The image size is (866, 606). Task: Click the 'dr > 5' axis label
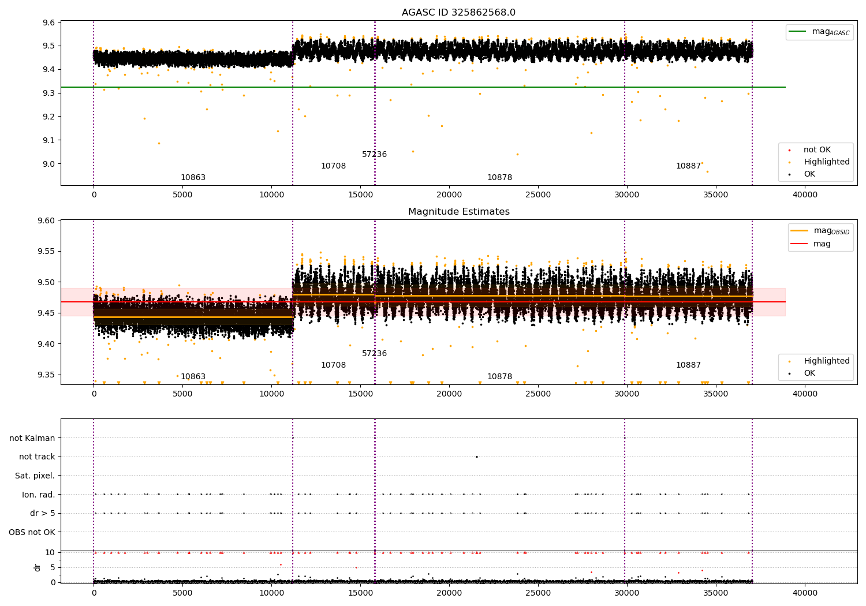point(43,513)
